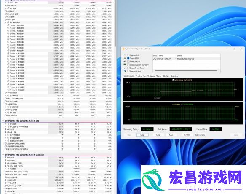The image size is (246, 194).
Task: Click the disk icon beside Stress local disks
Action: tap(125, 68)
